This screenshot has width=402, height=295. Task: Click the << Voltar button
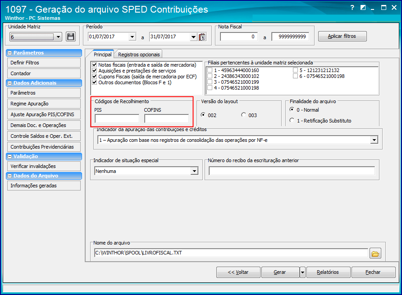pyautogui.click(x=238, y=272)
